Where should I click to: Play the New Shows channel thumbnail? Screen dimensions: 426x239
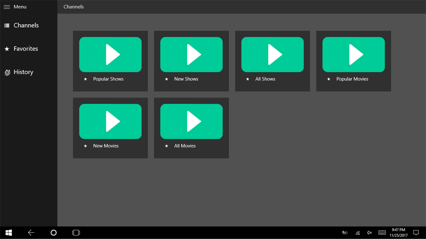pos(191,55)
